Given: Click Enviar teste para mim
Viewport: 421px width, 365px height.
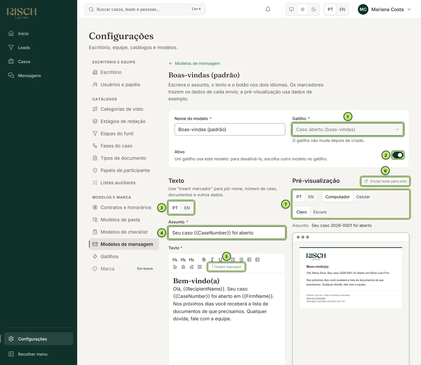Looking at the screenshot, I should tap(385, 181).
